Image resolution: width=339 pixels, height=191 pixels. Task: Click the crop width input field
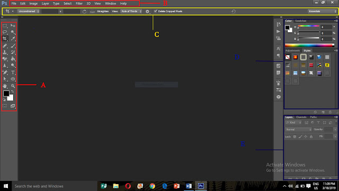pos(50,11)
